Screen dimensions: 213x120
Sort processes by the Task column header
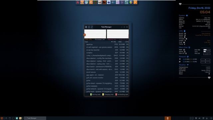(99, 42)
